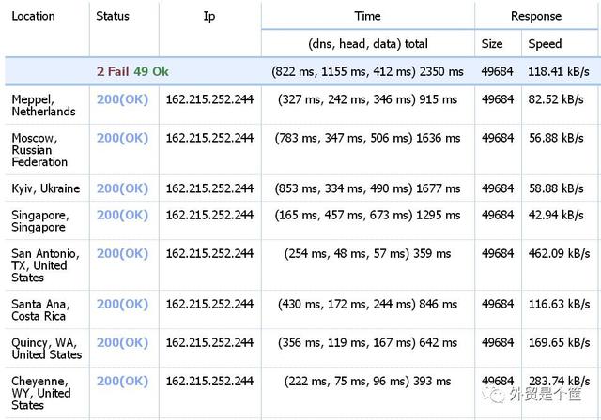Viewport: 601px width, 420px height.
Task: Select the Size sub-column header
Action: click(x=492, y=43)
